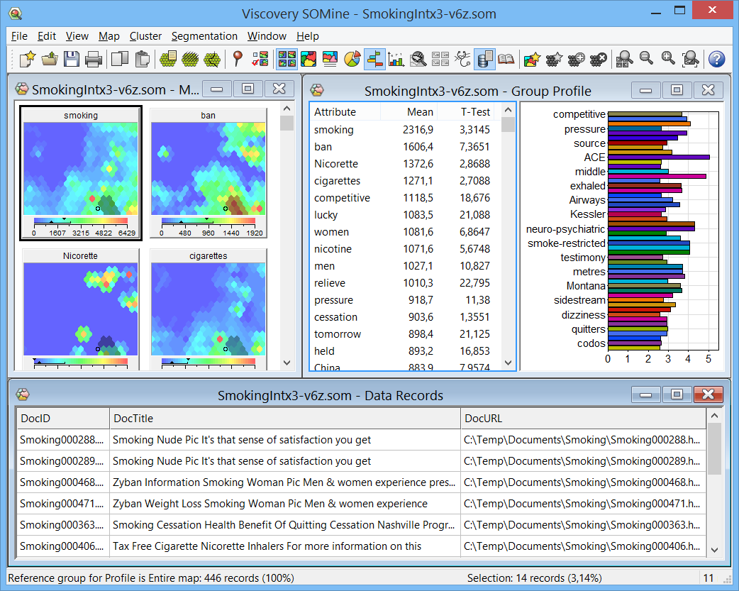Click the color scale under smoking map

pyautogui.click(x=80, y=221)
